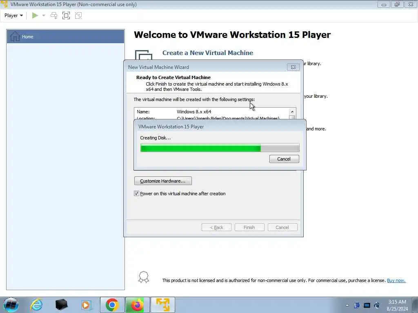Image resolution: width=418 pixels, height=313 pixels.
Task: Click the Create New Virtual Machine icon
Action: tap(143, 55)
